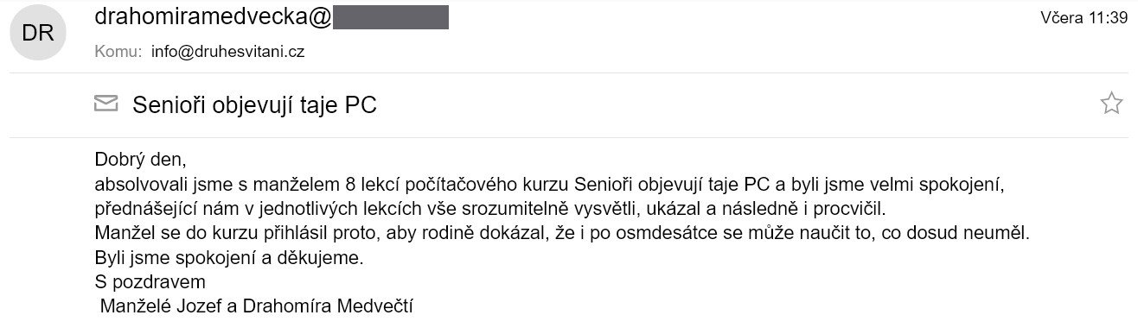Open sender drahomiramedvecka@ contact details
Screen dimensions: 1138x334
click(x=213, y=17)
